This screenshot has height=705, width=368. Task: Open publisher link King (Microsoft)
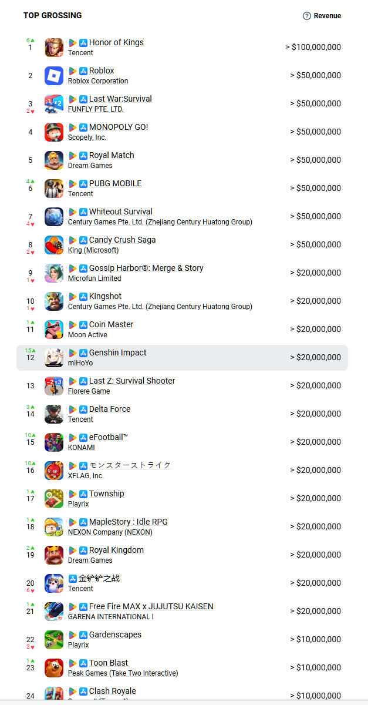point(93,250)
